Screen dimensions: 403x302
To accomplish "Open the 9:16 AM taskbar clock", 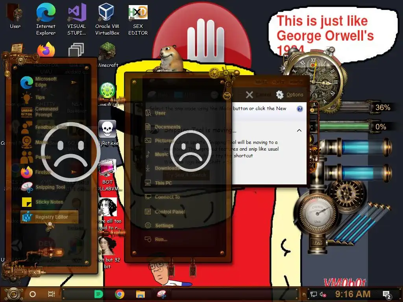I will tap(353, 294).
